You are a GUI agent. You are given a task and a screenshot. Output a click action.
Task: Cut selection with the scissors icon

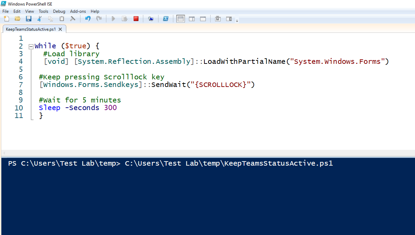(40, 19)
